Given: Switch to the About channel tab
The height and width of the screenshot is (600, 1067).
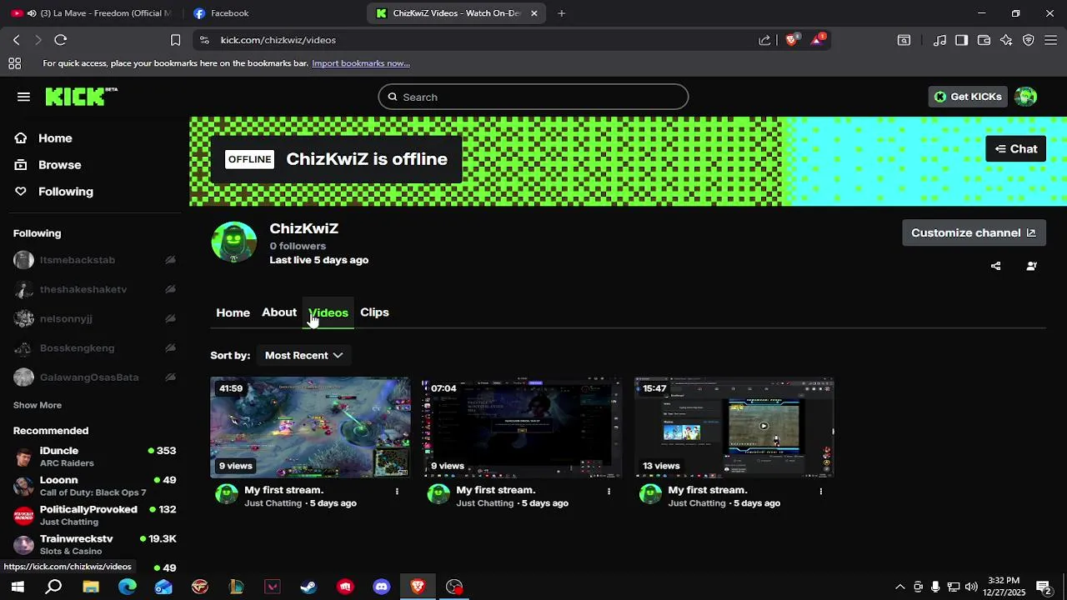Looking at the screenshot, I should tap(279, 312).
